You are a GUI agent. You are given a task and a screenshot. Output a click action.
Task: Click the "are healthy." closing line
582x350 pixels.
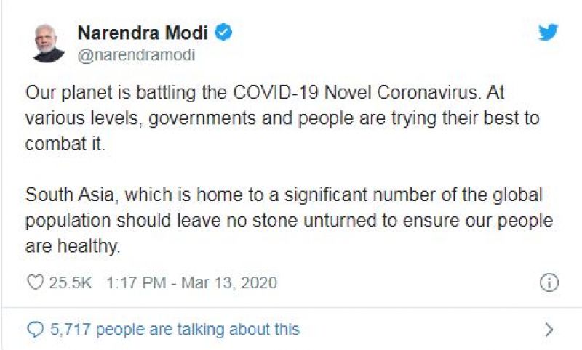pyautogui.click(x=72, y=247)
